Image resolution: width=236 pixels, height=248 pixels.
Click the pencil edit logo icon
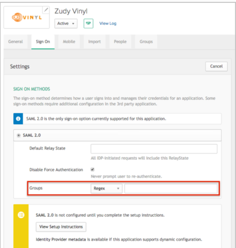click(46, 10)
